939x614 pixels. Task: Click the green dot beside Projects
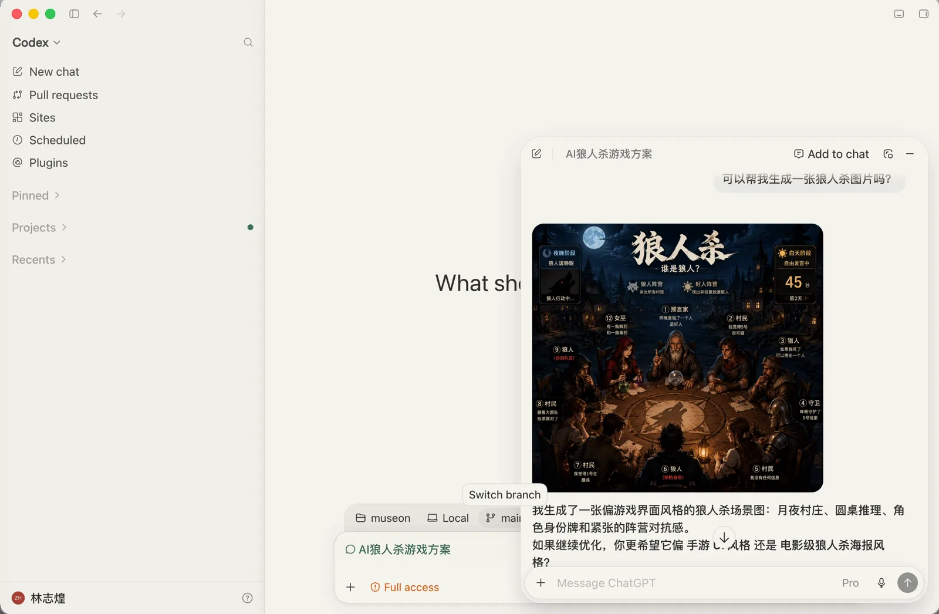pyautogui.click(x=251, y=227)
